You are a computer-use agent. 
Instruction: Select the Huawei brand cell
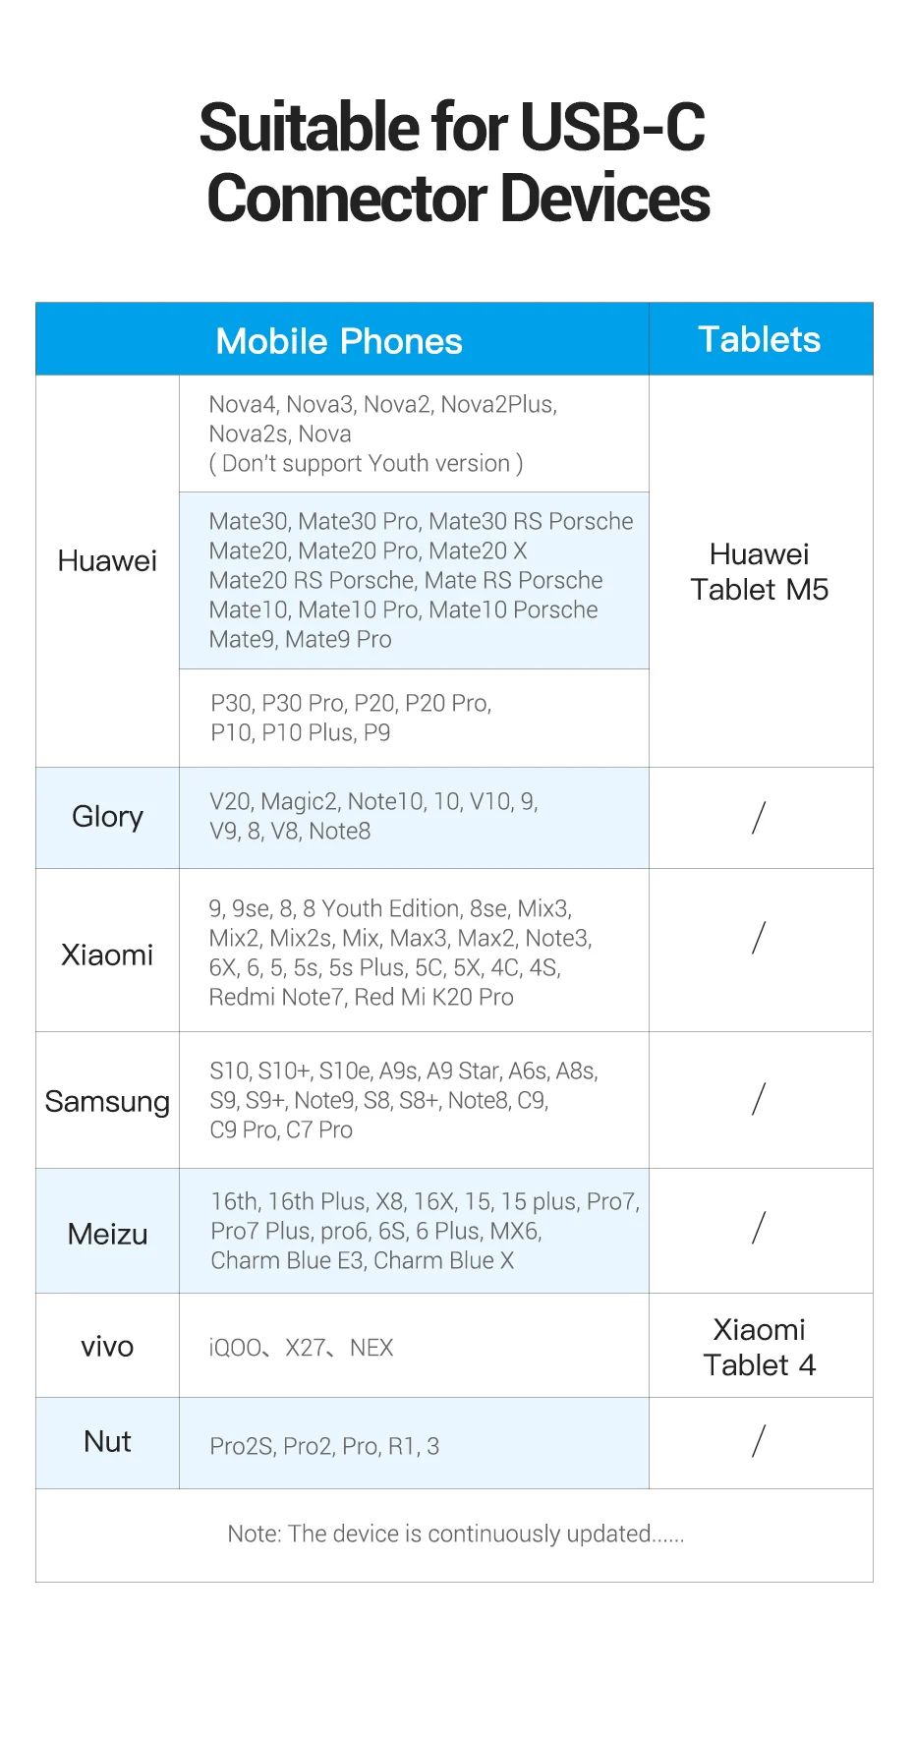coord(107,560)
